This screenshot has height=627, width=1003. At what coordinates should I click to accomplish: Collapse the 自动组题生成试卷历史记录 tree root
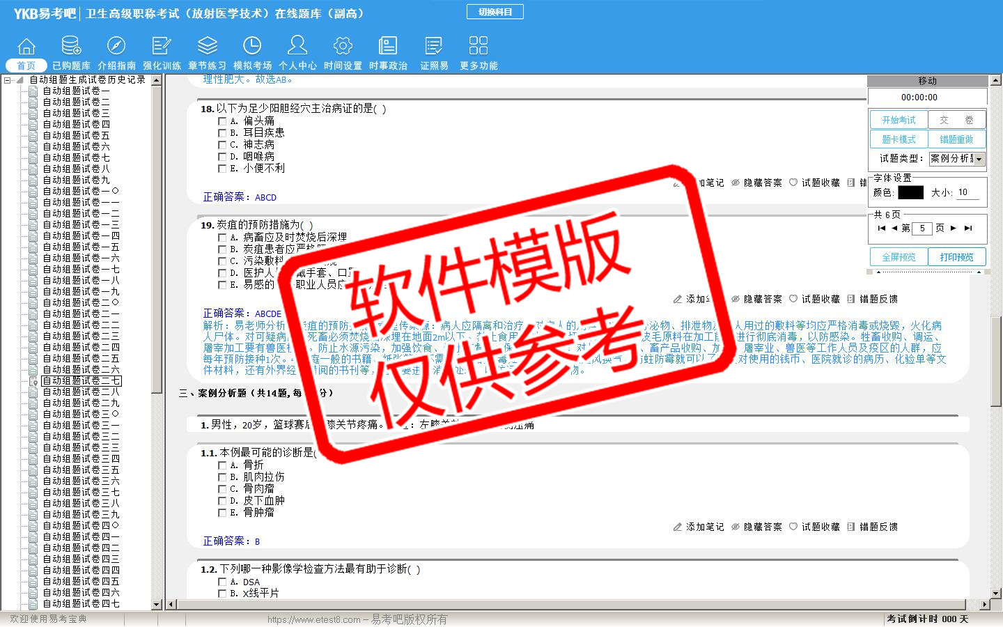pos(8,80)
